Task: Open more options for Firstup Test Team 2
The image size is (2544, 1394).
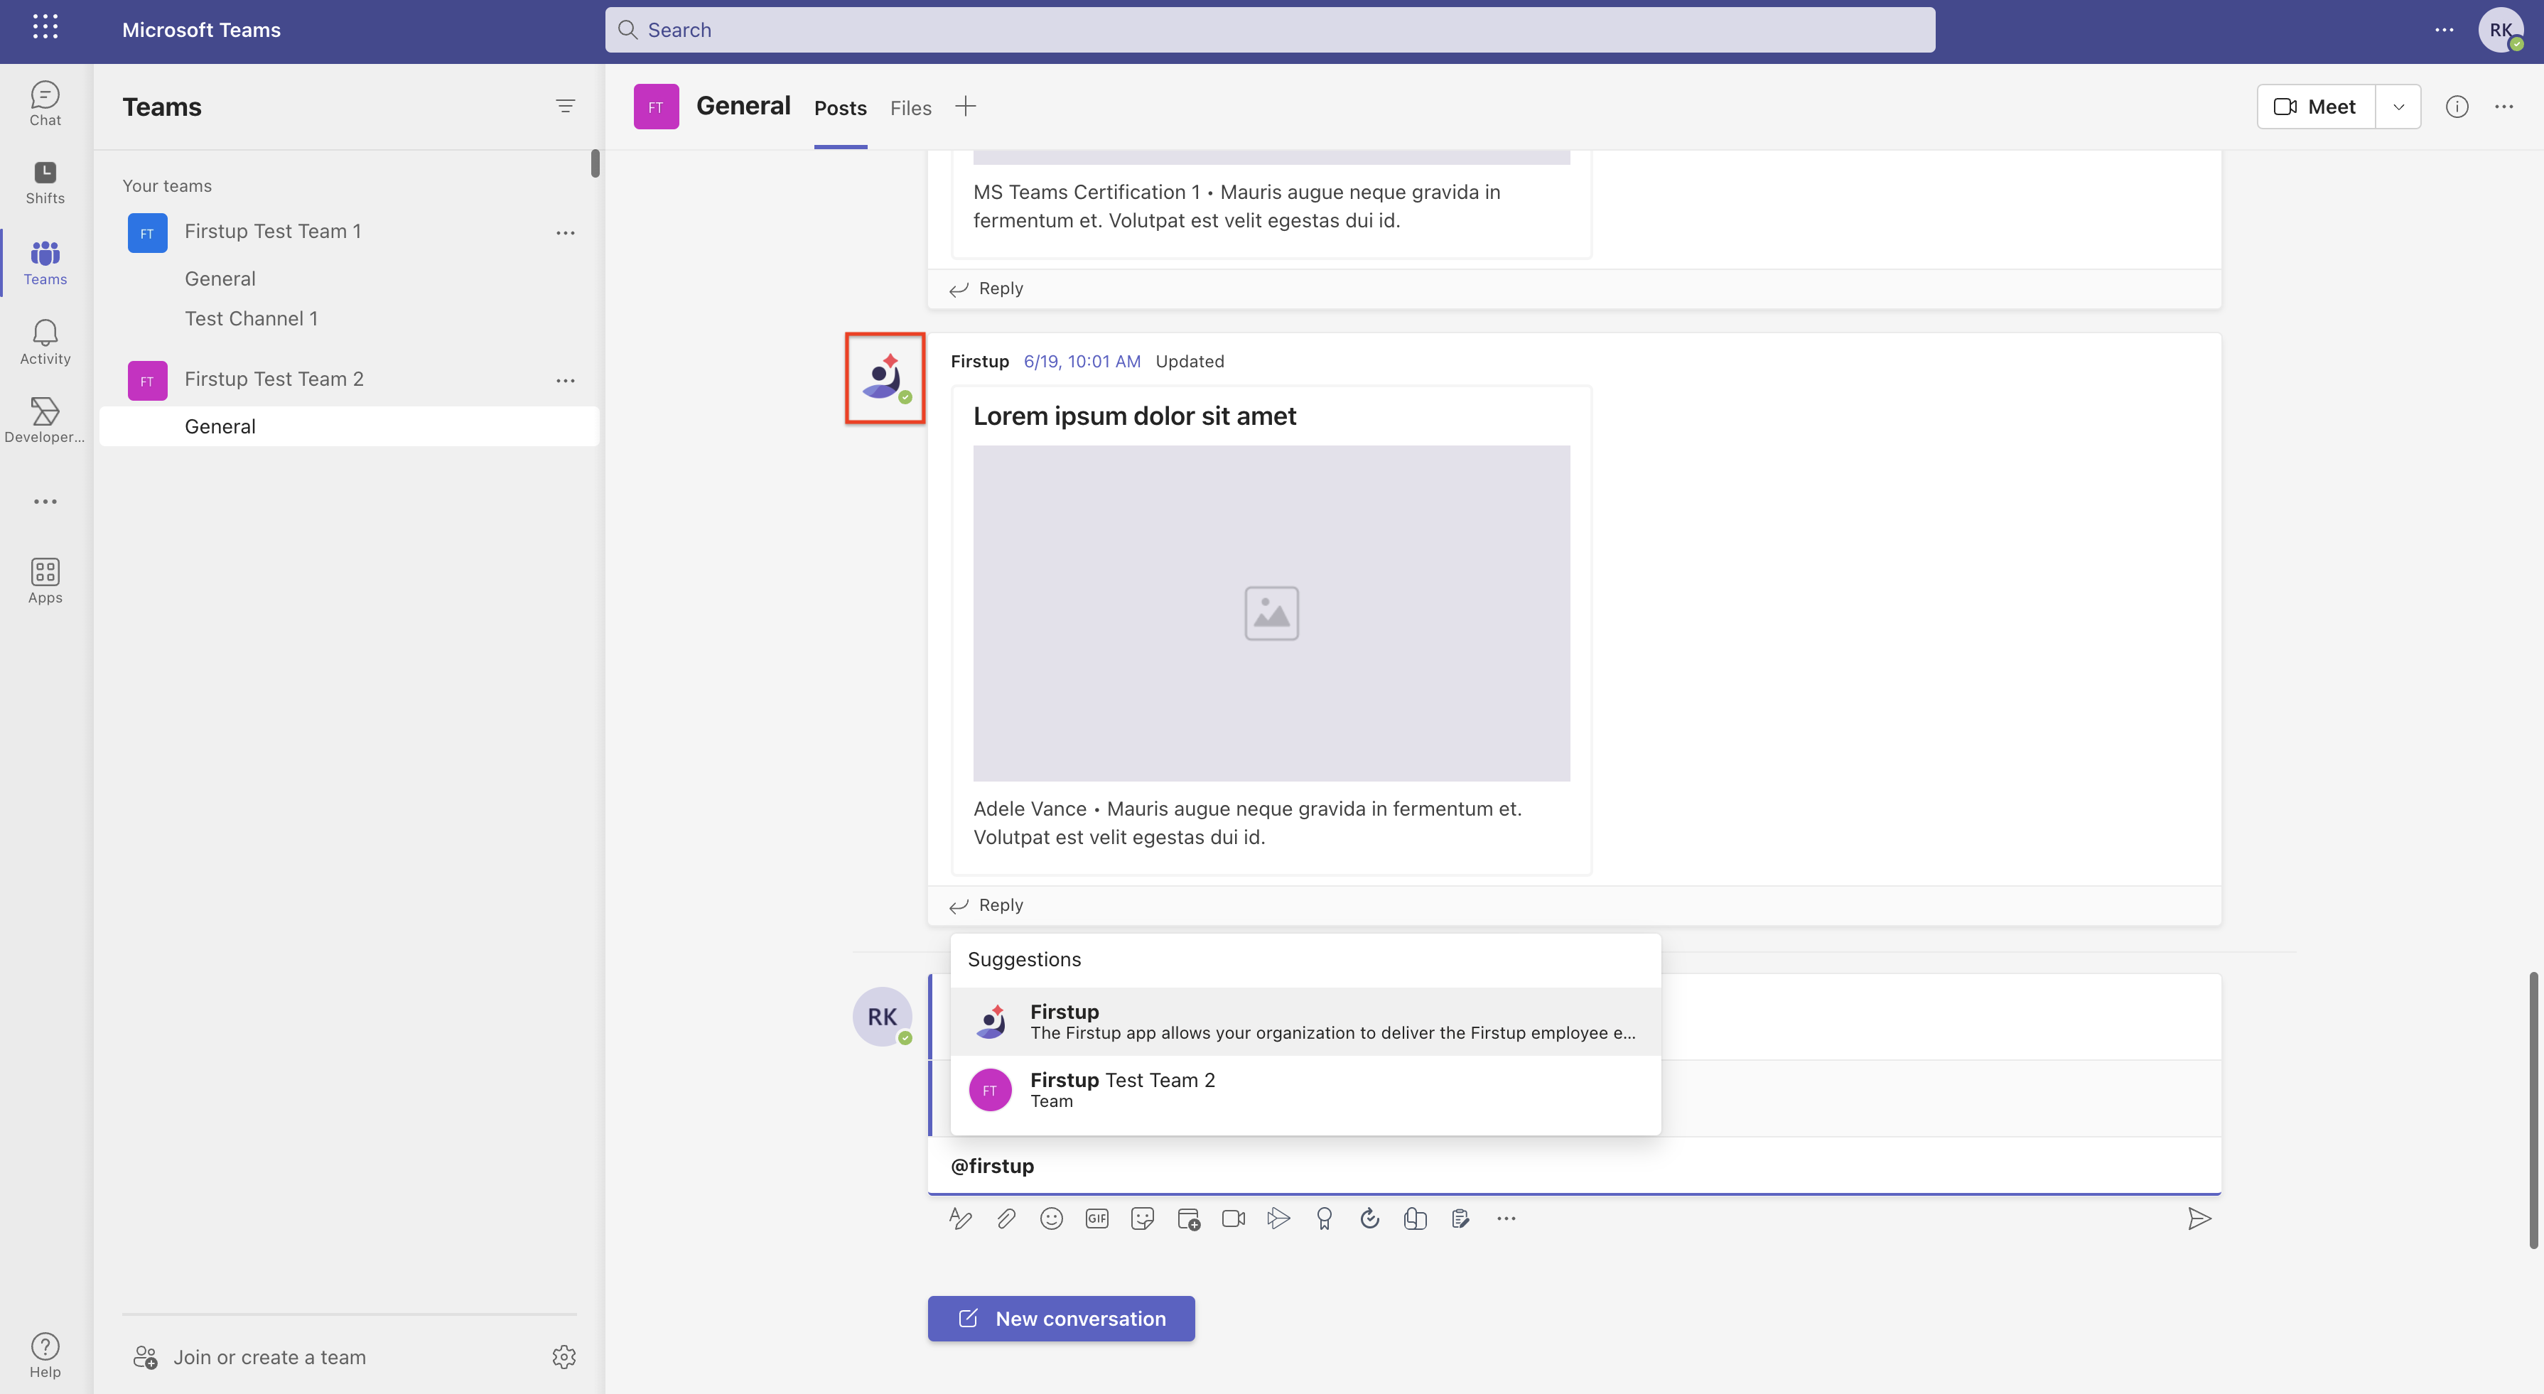Action: [565, 380]
